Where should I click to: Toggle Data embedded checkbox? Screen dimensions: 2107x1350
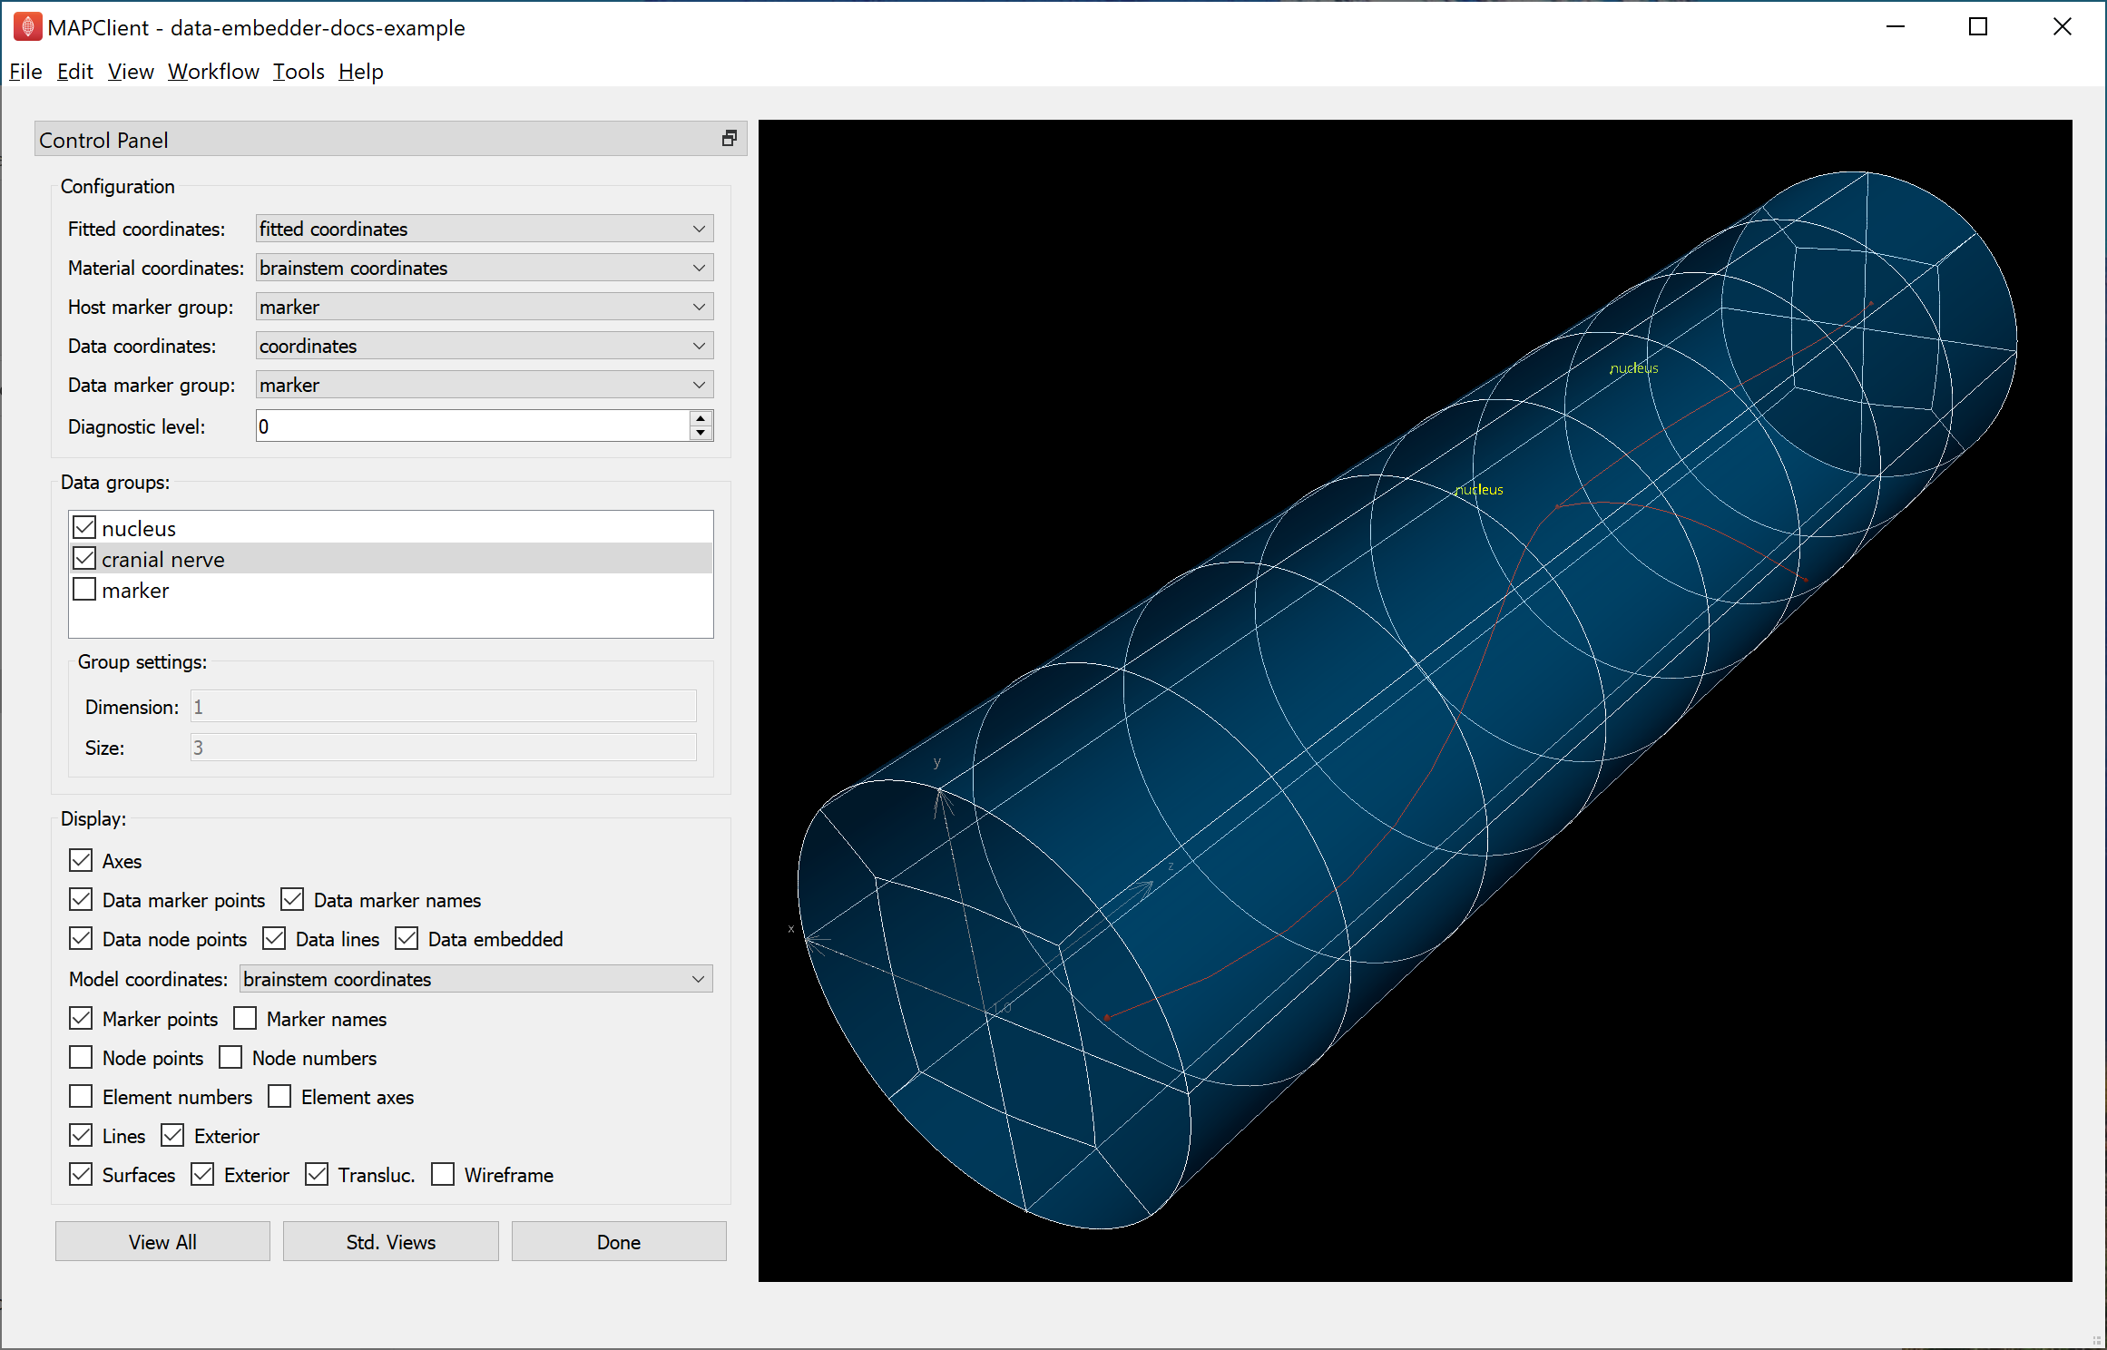point(407,938)
